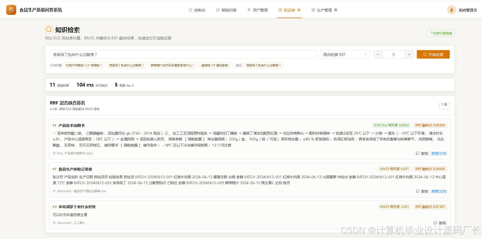Pick the 宫保鸡丁 chip under 示例问题
The height and width of the screenshot is (239, 482).
(126, 65)
